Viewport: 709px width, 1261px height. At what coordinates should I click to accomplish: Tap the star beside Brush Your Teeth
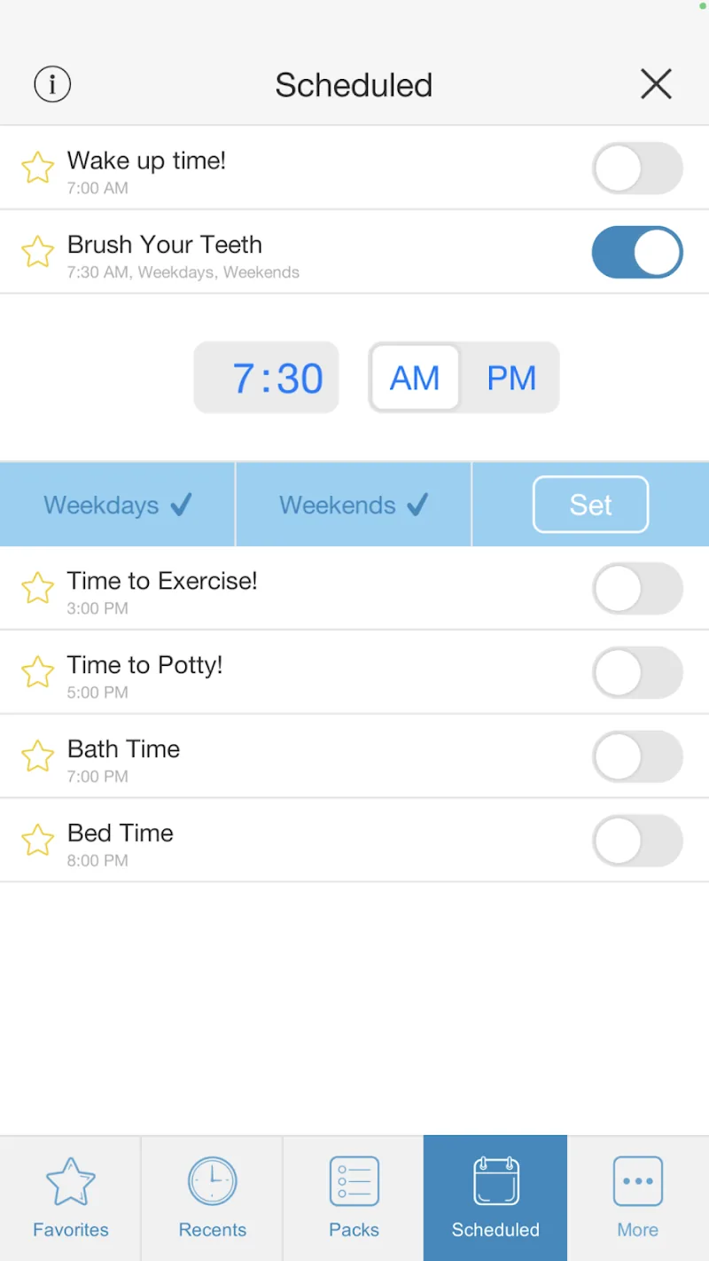click(37, 252)
